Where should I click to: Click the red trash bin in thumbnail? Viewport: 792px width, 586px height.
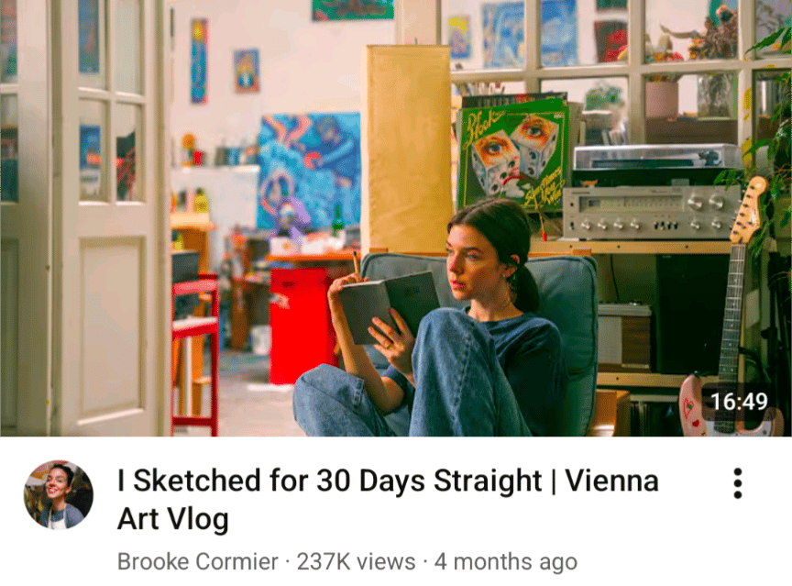(301, 326)
